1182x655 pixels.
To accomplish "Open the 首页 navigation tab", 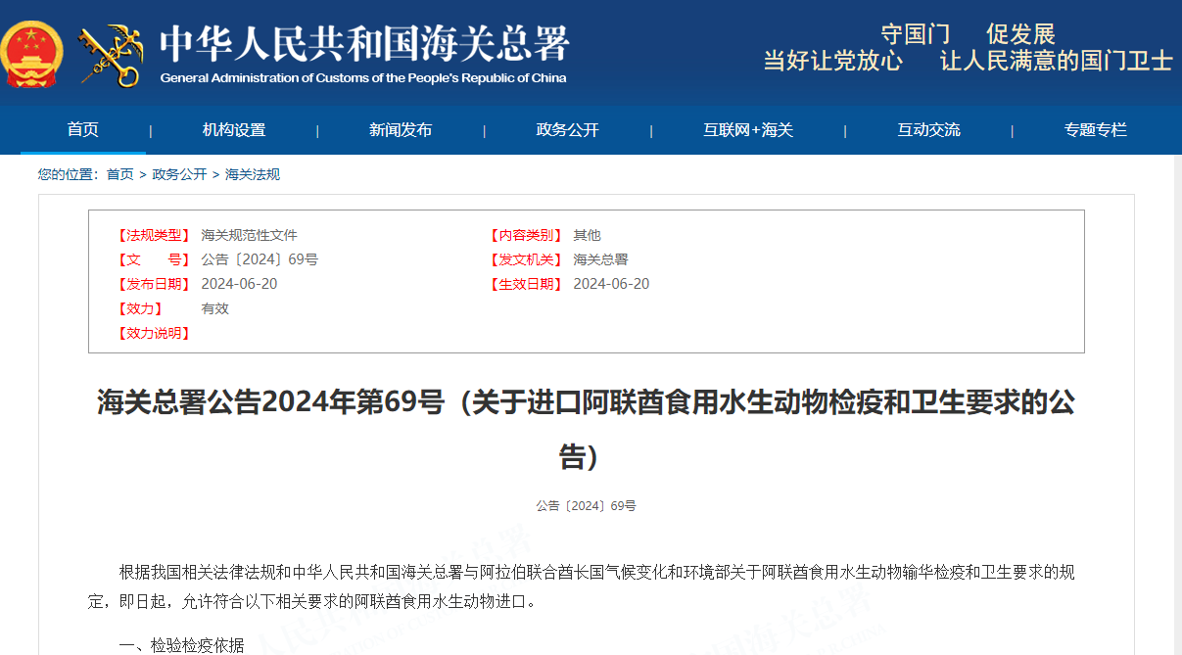I will (x=83, y=129).
